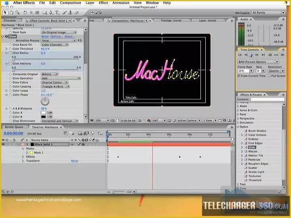Open Composite Original Behind dropdown
This screenshot has width=291, height=218.
point(50,74)
